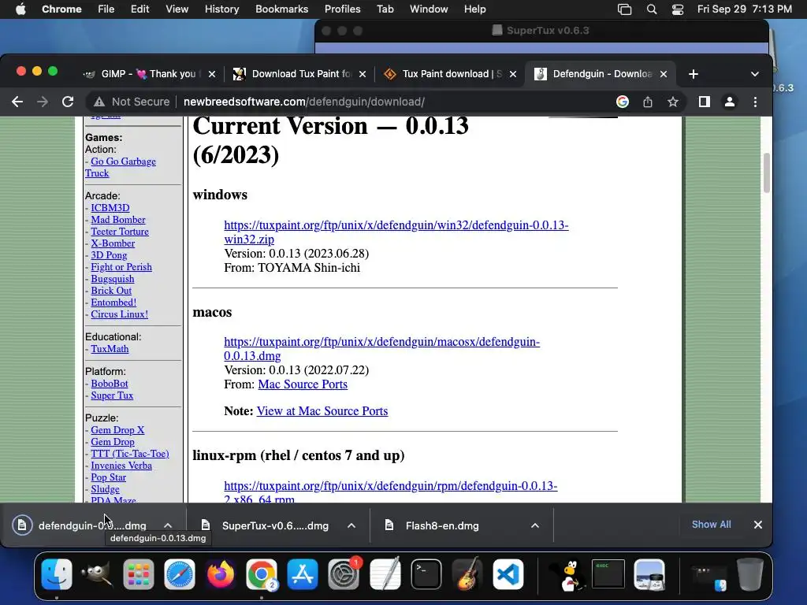The image size is (807, 605).
Task: Click View at Mac Source Ports link
Action: (322, 411)
